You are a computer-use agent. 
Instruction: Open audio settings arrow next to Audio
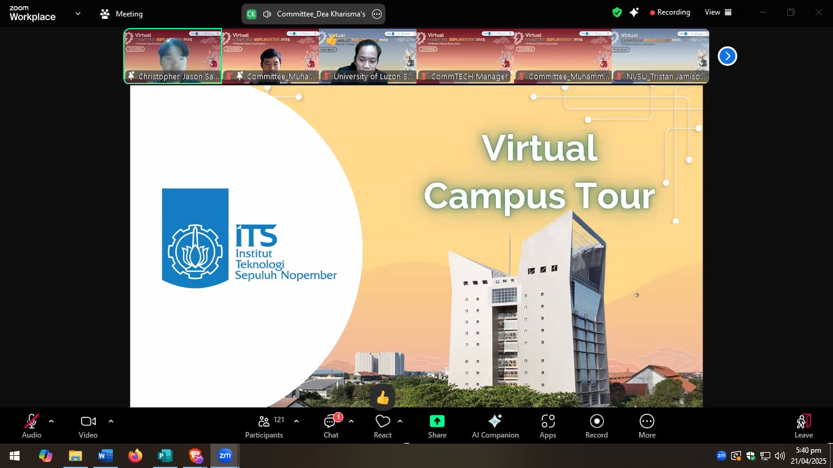[51, 421]
